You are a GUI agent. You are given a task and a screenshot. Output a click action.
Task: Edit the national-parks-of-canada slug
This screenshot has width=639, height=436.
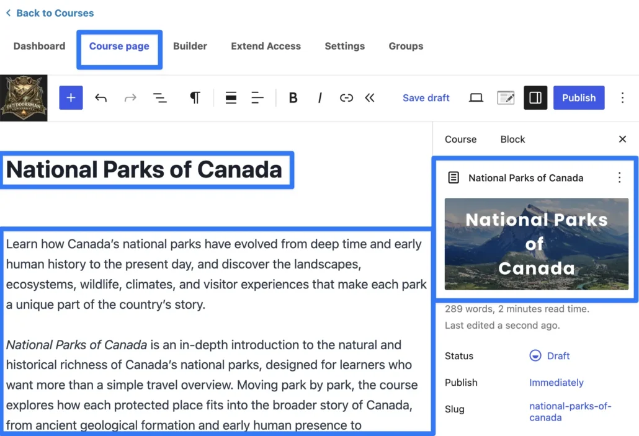[570, 412]
